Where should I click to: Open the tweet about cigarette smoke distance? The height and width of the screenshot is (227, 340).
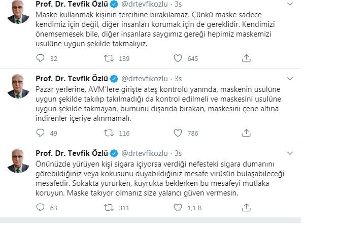click(158, 178)
